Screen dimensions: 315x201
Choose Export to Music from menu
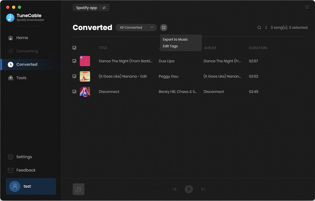175,39
